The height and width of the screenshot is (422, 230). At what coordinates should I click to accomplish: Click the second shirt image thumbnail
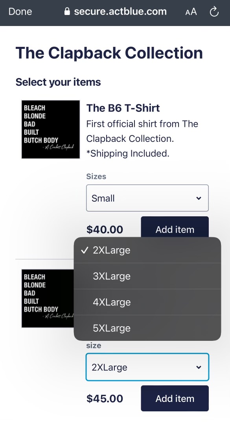47,298
